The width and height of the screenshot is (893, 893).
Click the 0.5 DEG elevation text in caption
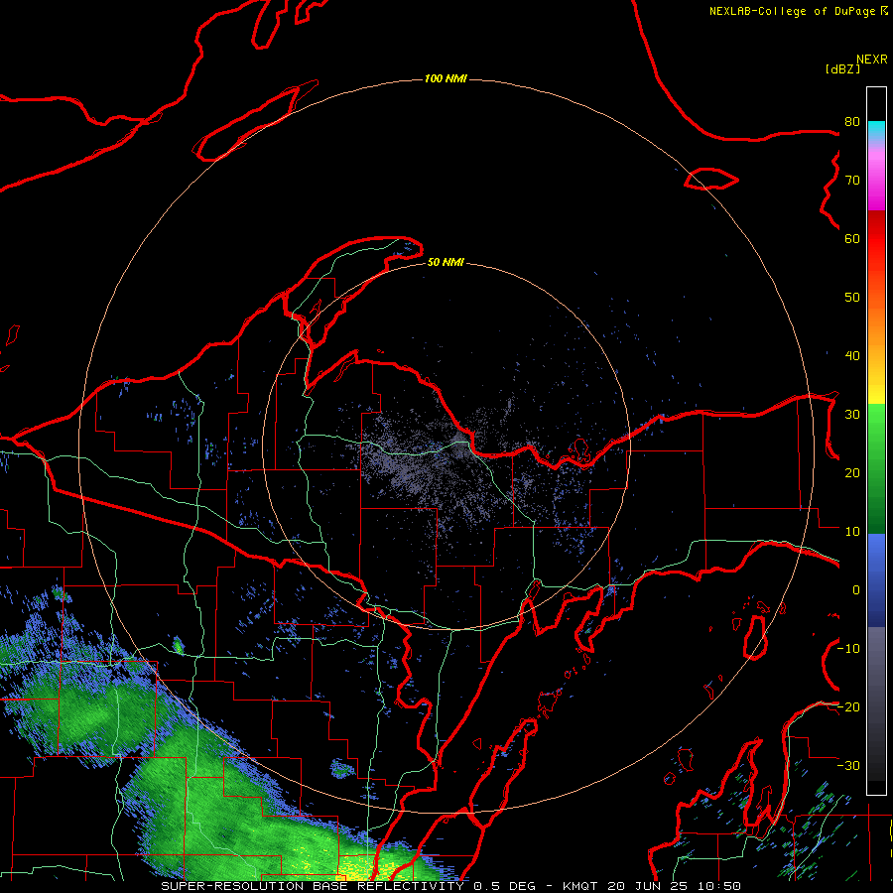(x=505, y=886)
